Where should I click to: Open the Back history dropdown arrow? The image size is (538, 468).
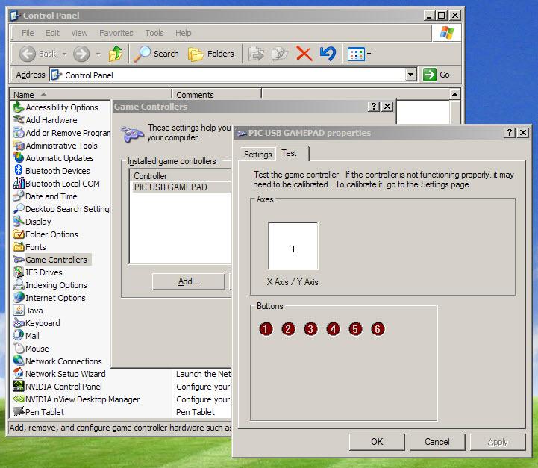pyautogui.click(x=64, y=54)
